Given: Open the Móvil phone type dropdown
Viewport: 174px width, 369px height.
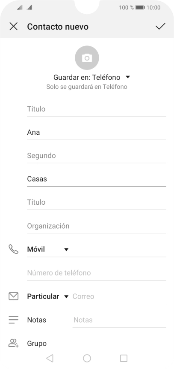Looking at the screenshot, I should coord(48,249).
